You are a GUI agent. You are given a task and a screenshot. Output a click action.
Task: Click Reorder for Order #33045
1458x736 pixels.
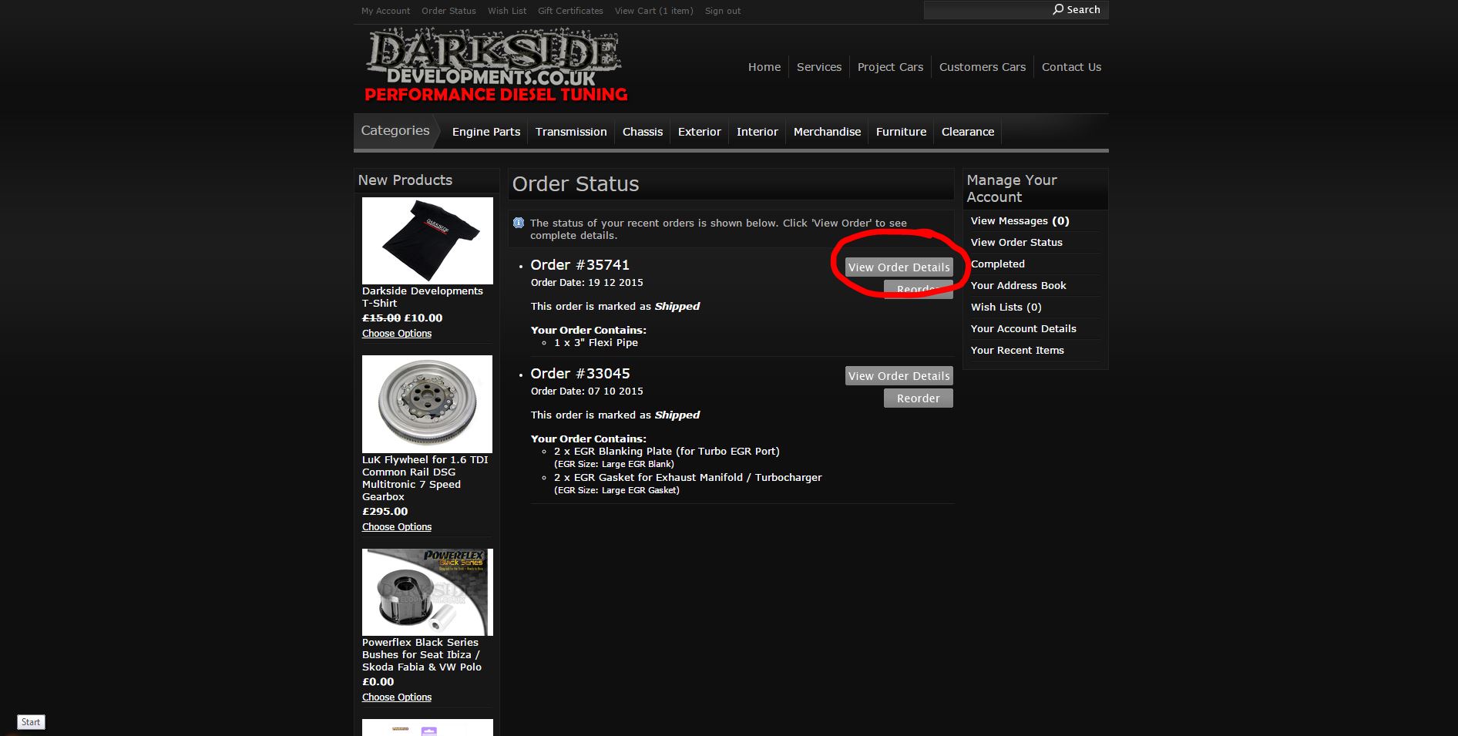918,398
